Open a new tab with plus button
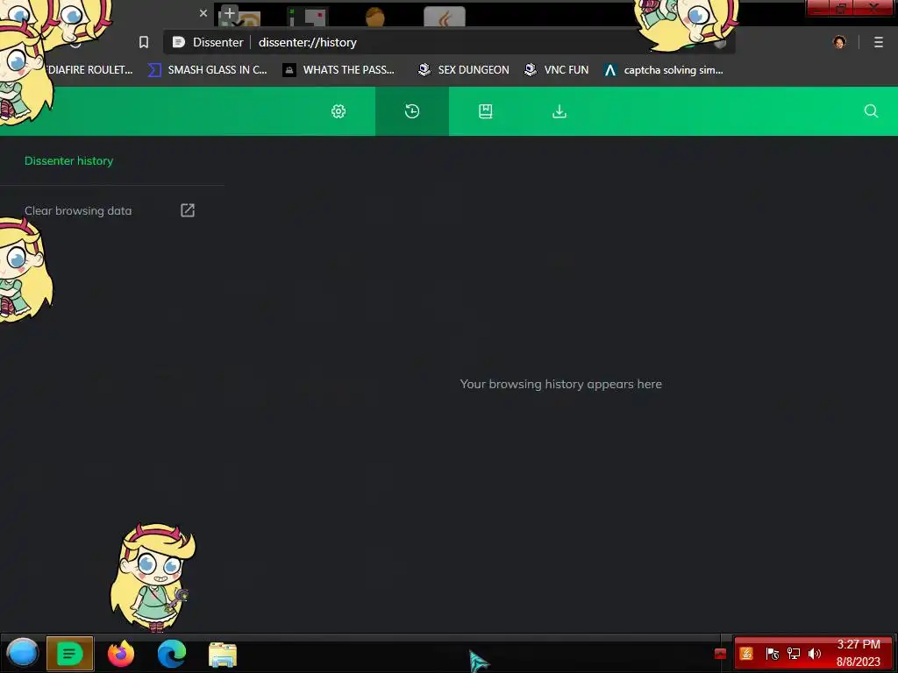This screenshot has width=898, height=673. tap(230, 13)
